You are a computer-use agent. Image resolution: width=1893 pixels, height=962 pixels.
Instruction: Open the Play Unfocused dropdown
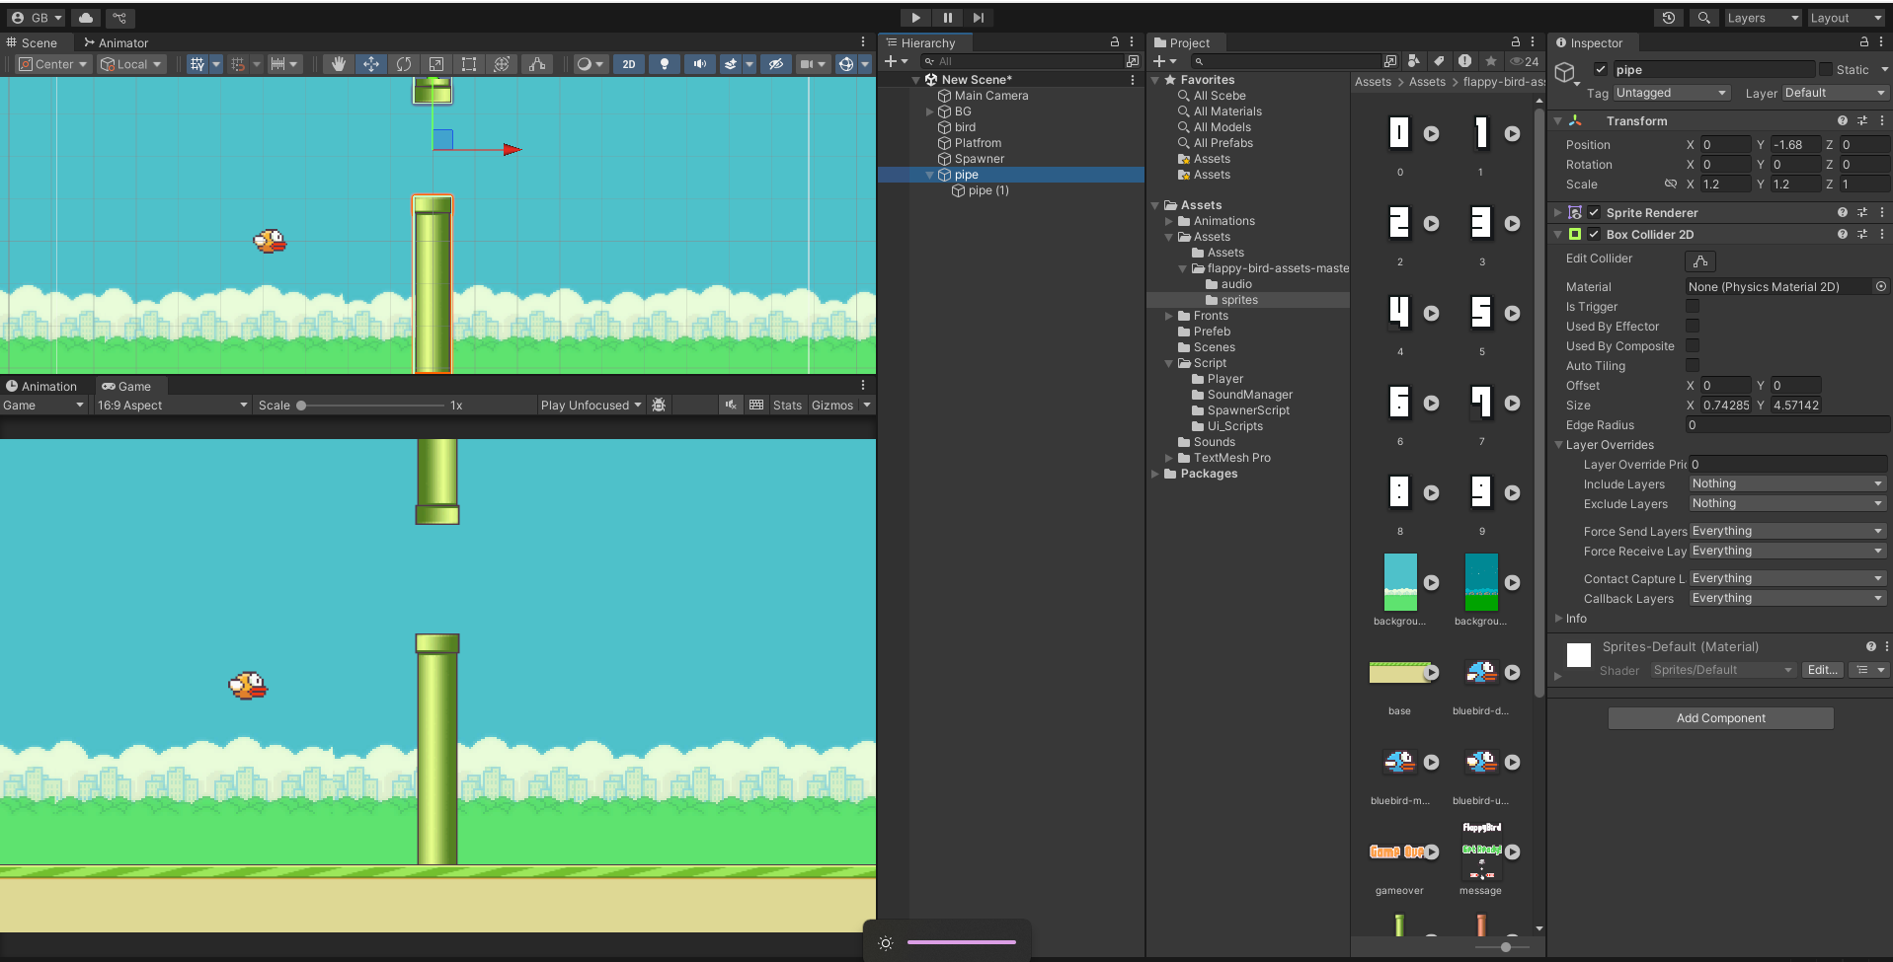click(591, 406)
